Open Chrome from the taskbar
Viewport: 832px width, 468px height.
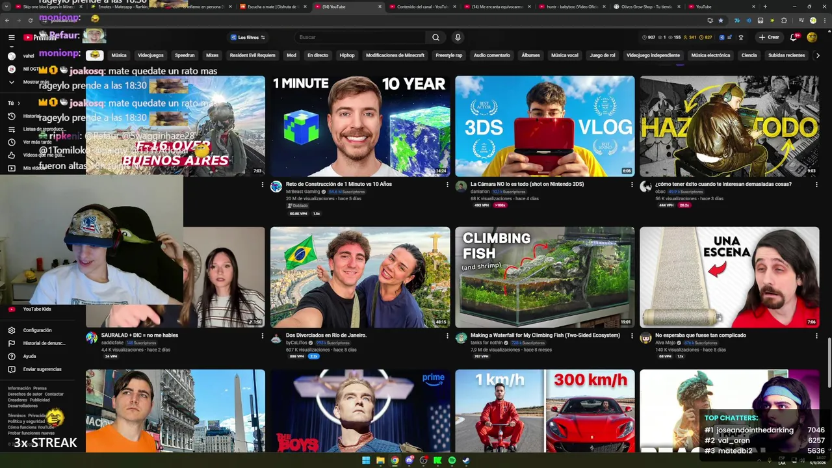tap(395, 461)
